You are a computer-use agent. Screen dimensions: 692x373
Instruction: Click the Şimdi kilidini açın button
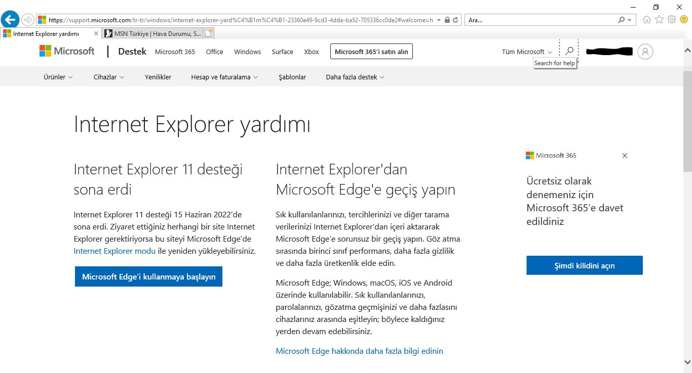click(585, 265)
